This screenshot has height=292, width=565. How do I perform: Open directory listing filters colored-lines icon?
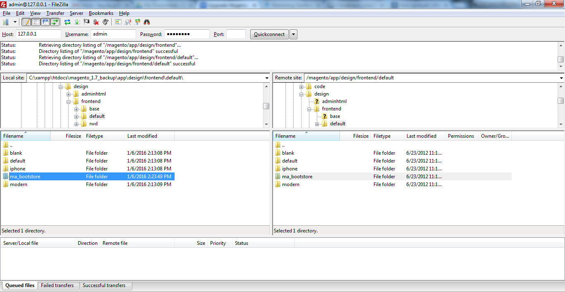click(118, 22)
